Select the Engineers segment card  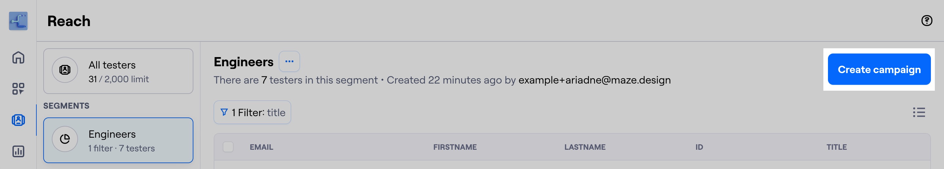pyautogui.click(x=118, y=141)
